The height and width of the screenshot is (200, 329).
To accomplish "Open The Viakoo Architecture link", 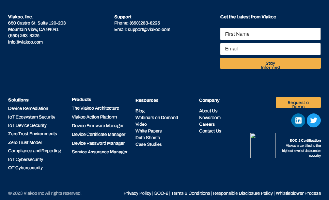I will [x=95, y=108].
